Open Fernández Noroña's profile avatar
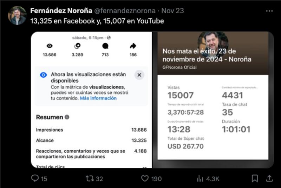281x188 pixels. click(x=17, y=15)
